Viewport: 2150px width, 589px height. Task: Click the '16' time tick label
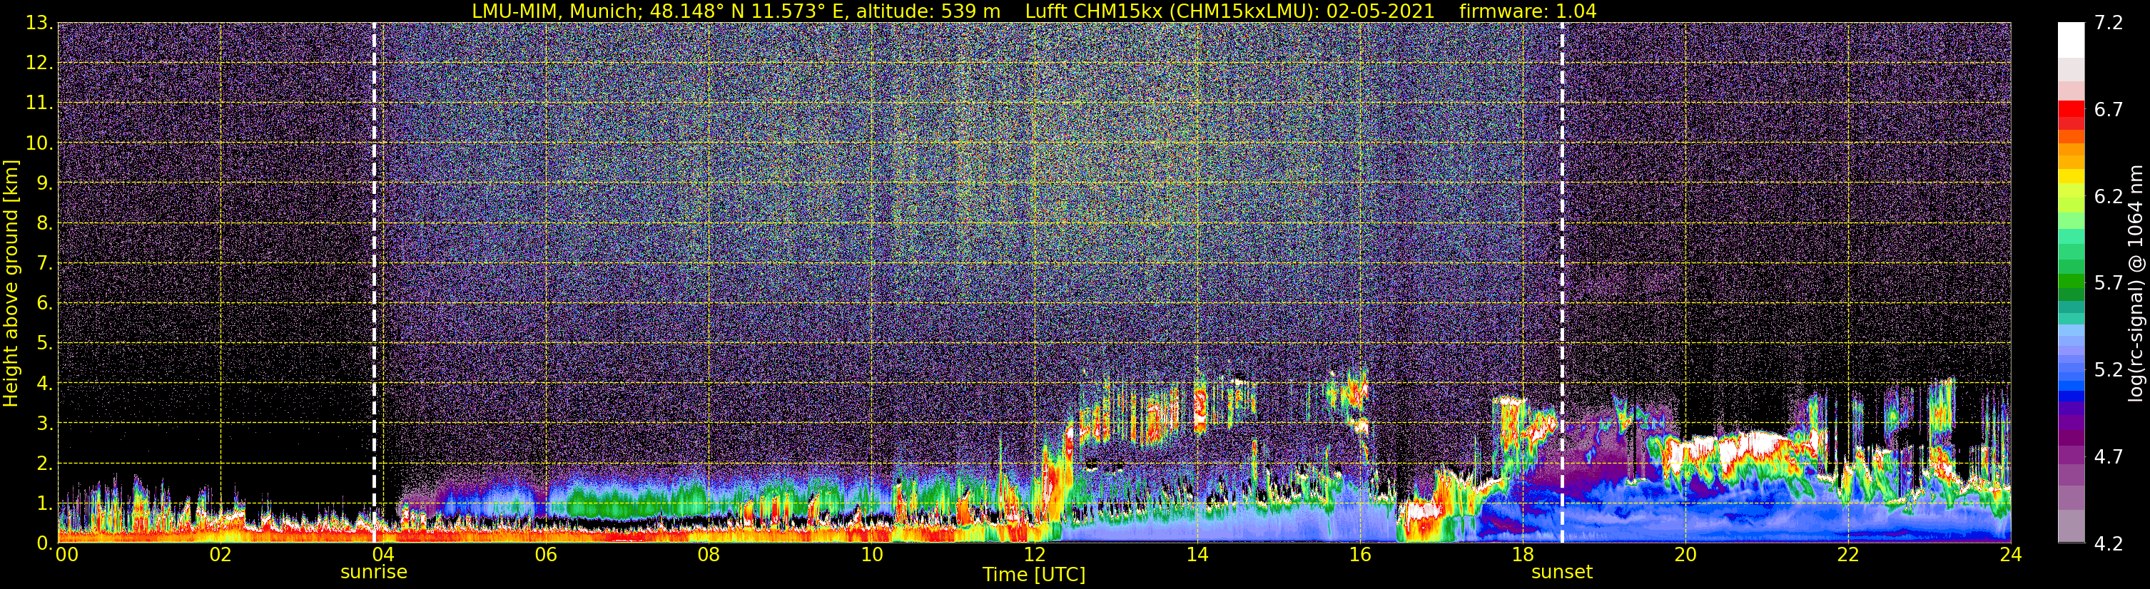pos(1359,555)
